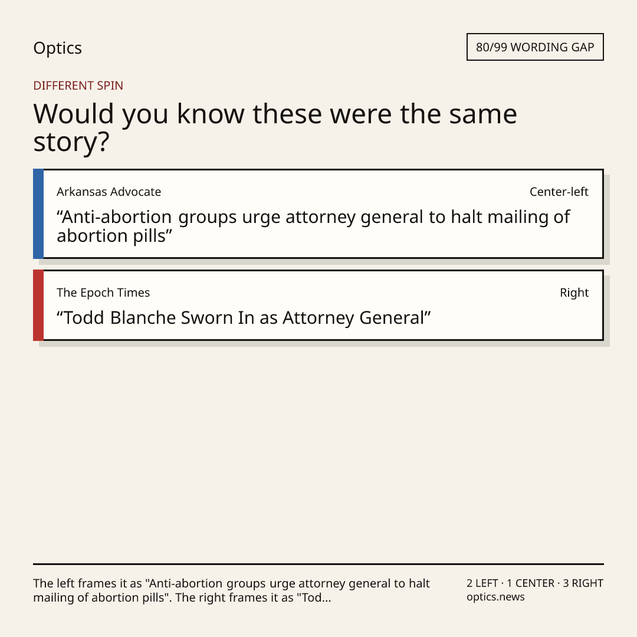
Task: Click the Optics logo text
Action: pos(57,48)
